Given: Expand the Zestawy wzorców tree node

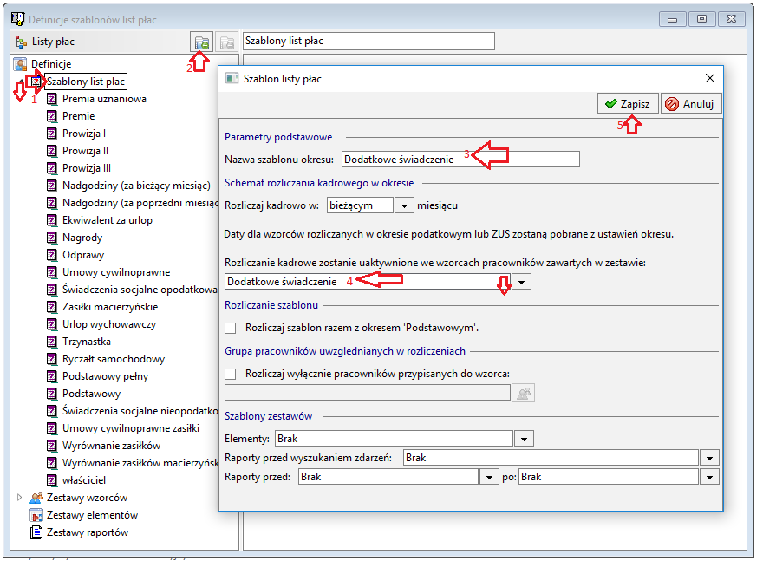Looking at the screenshot, I should [19, 497].
